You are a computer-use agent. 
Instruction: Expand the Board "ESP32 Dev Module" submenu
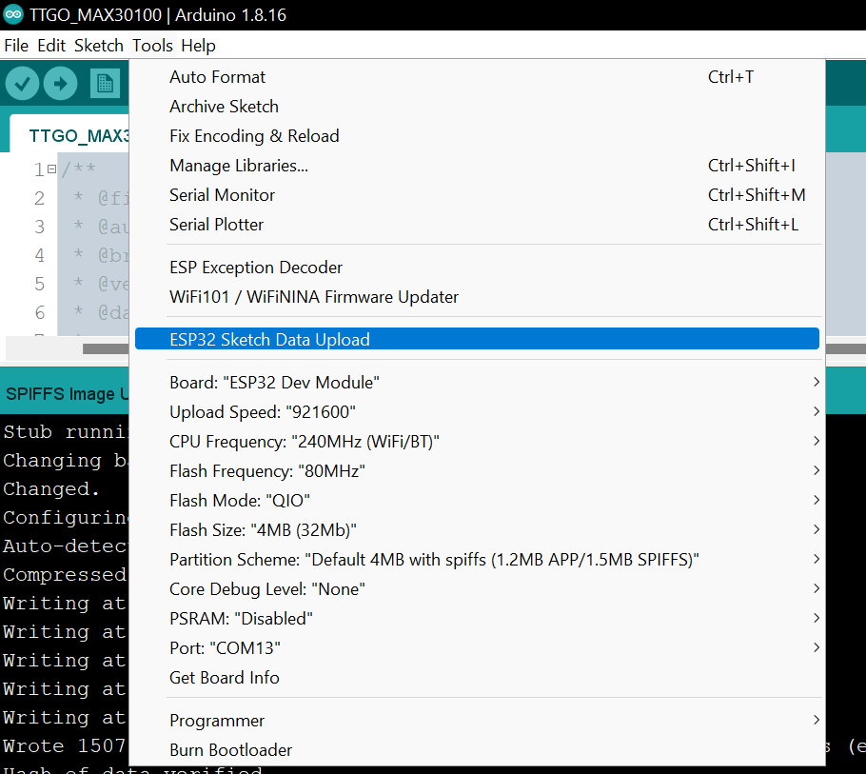(x=477, y=383)
